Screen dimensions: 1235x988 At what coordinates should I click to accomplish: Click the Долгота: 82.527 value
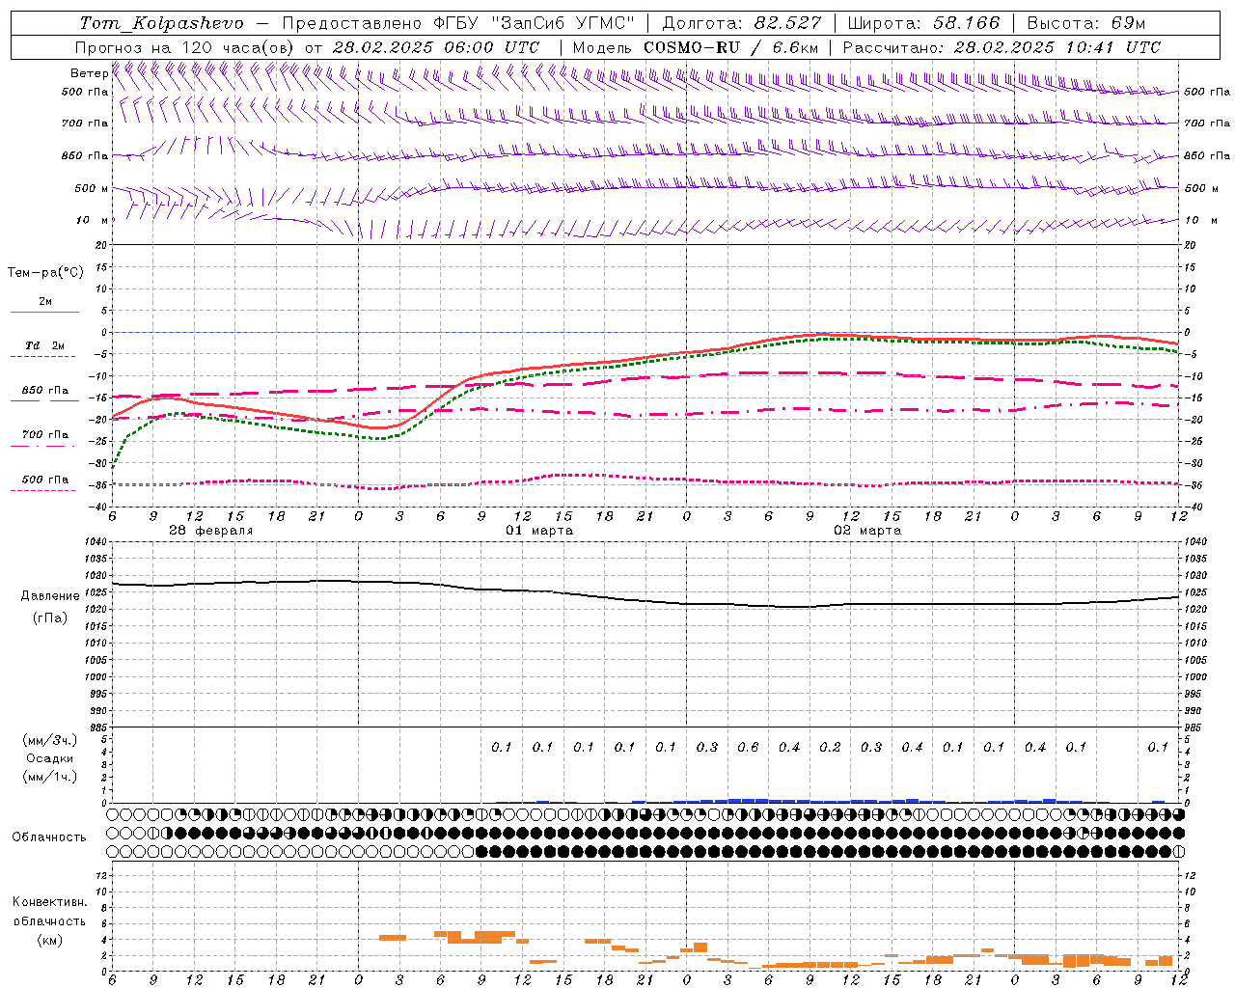(x=742, y=23)
